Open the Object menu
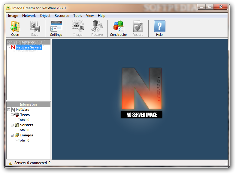Screen dimensions: 236x174 click(45, 16)
